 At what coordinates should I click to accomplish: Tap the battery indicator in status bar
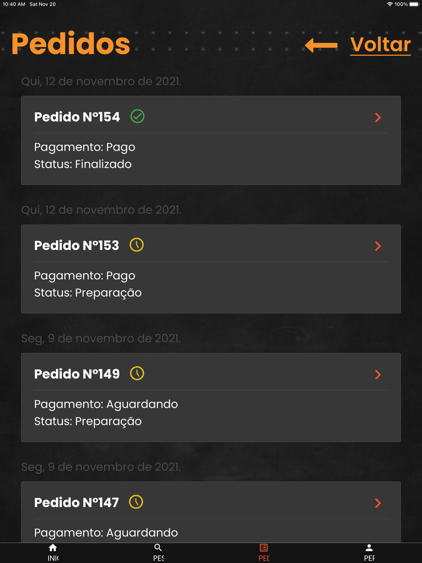pos(414,4)
